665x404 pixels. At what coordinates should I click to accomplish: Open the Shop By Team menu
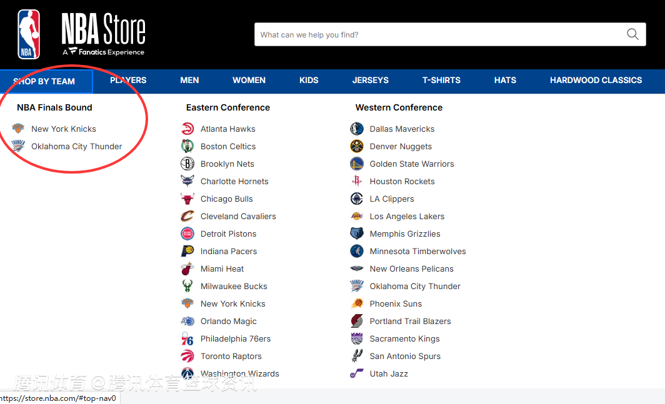[x=46, y=81]
